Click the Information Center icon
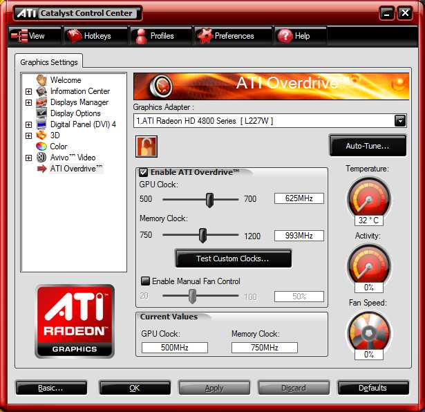 pyautogui.click(x=41, y=91)
